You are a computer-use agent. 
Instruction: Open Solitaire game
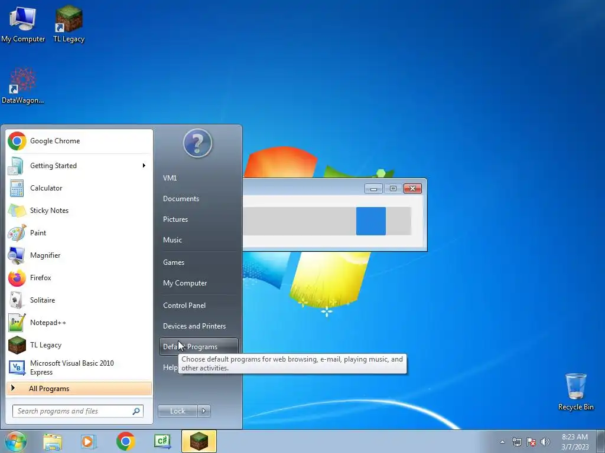[x=79, y=300]
